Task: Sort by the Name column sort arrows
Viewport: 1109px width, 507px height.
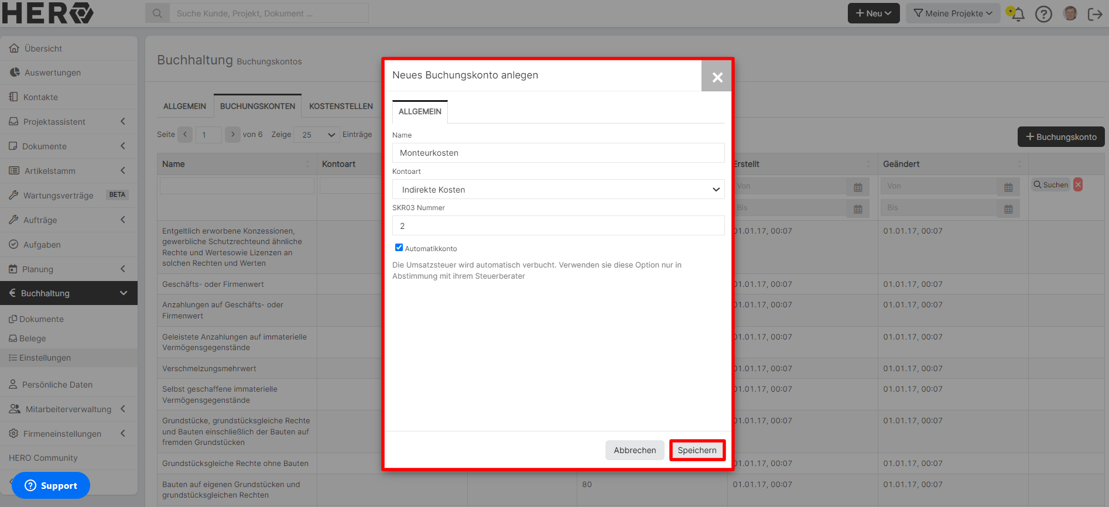Action: coord(307,165)
